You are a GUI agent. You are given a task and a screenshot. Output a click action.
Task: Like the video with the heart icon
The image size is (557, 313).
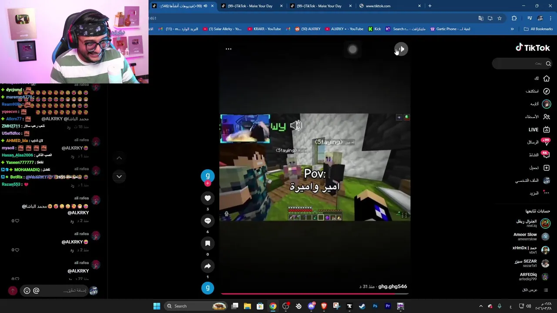(208, 198)
